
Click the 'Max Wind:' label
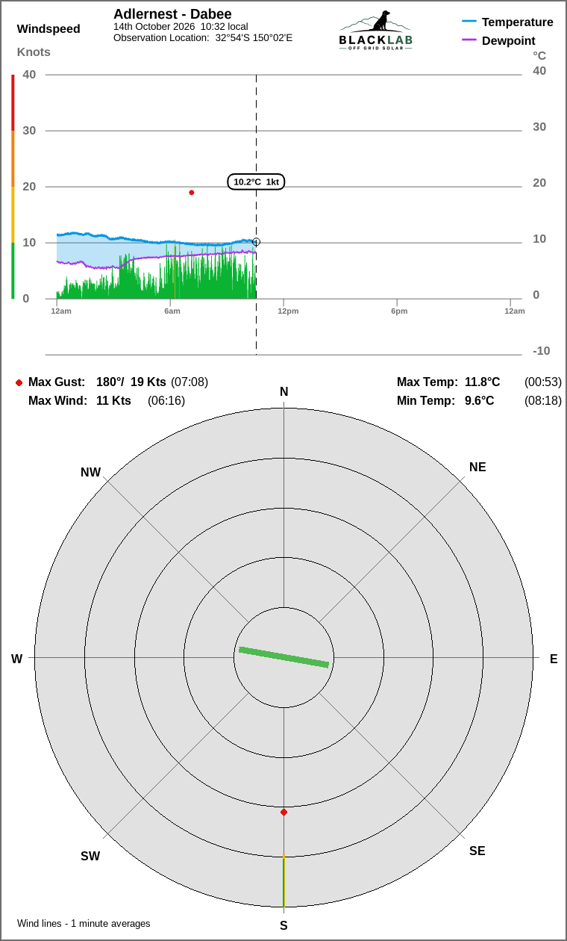pyautogui.click(x=57, y=401)
